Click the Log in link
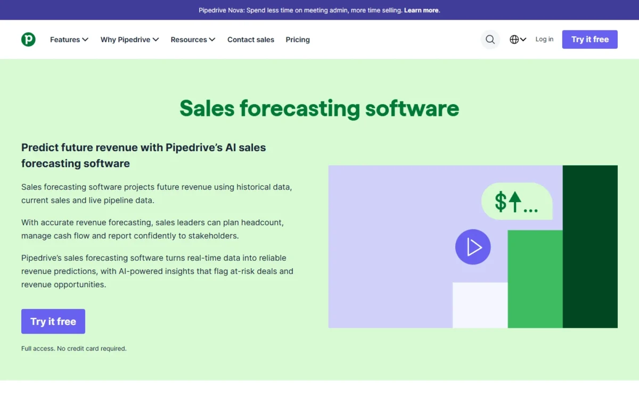 [544, 39]
